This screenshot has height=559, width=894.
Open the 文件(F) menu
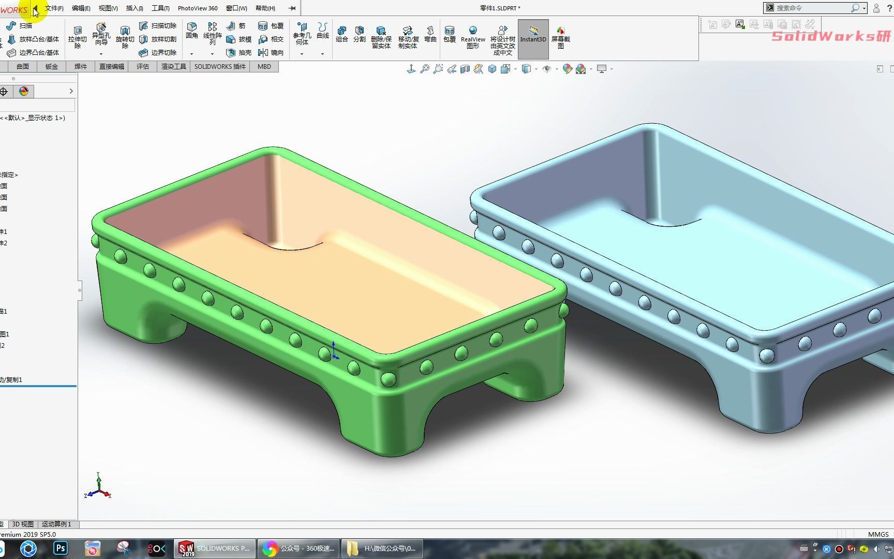click(54, 8)
